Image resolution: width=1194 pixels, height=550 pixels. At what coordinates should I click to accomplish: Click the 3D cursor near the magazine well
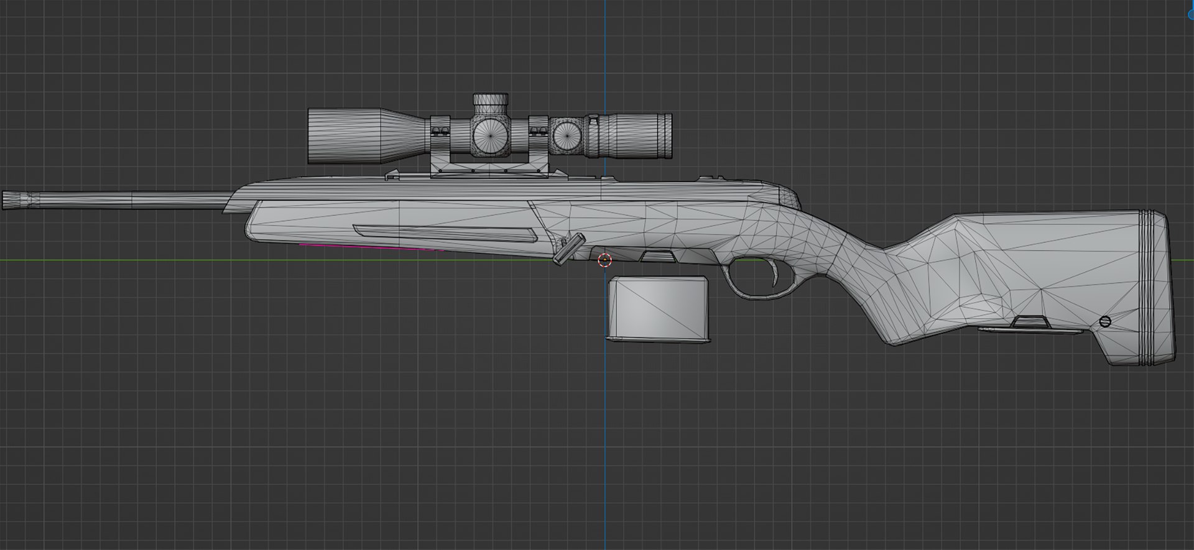tap(604, 260)
